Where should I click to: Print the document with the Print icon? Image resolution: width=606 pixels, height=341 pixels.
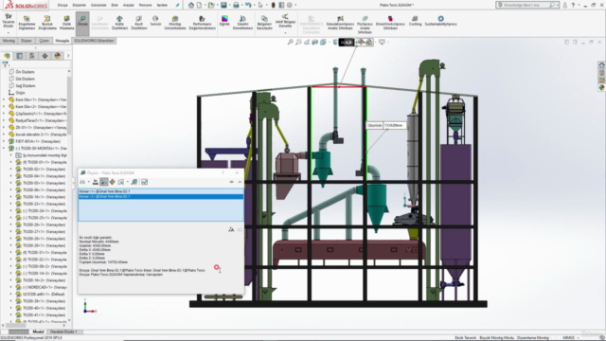pyautogui.click(x=236, y=5)
